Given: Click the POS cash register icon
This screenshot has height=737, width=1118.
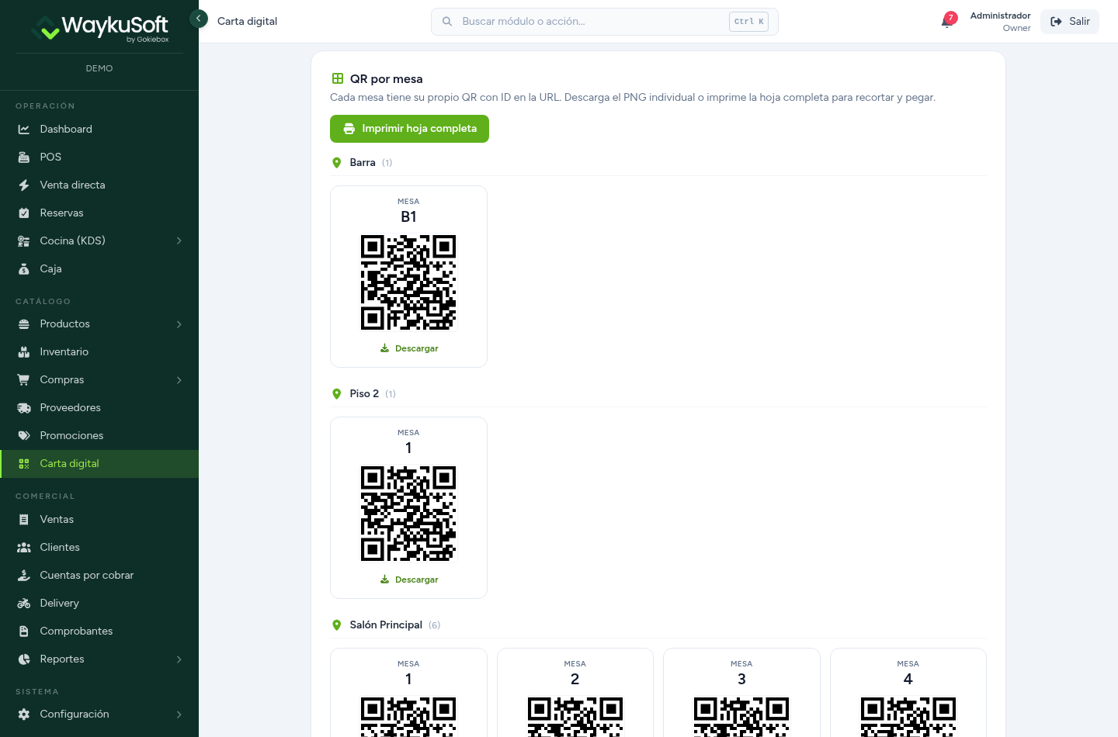Looking at the screenshot, I should [x=24, y=157].
